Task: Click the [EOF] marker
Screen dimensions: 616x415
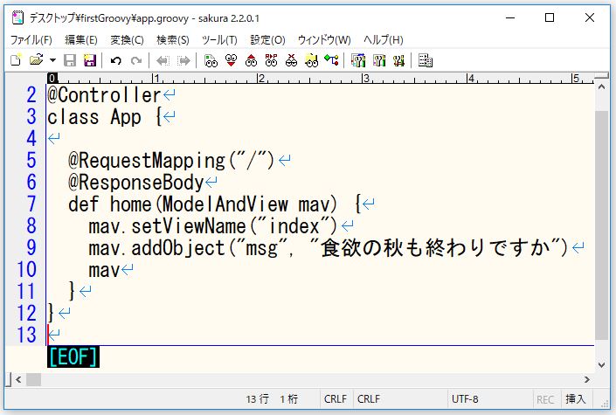Action: [x=73, y=356]
